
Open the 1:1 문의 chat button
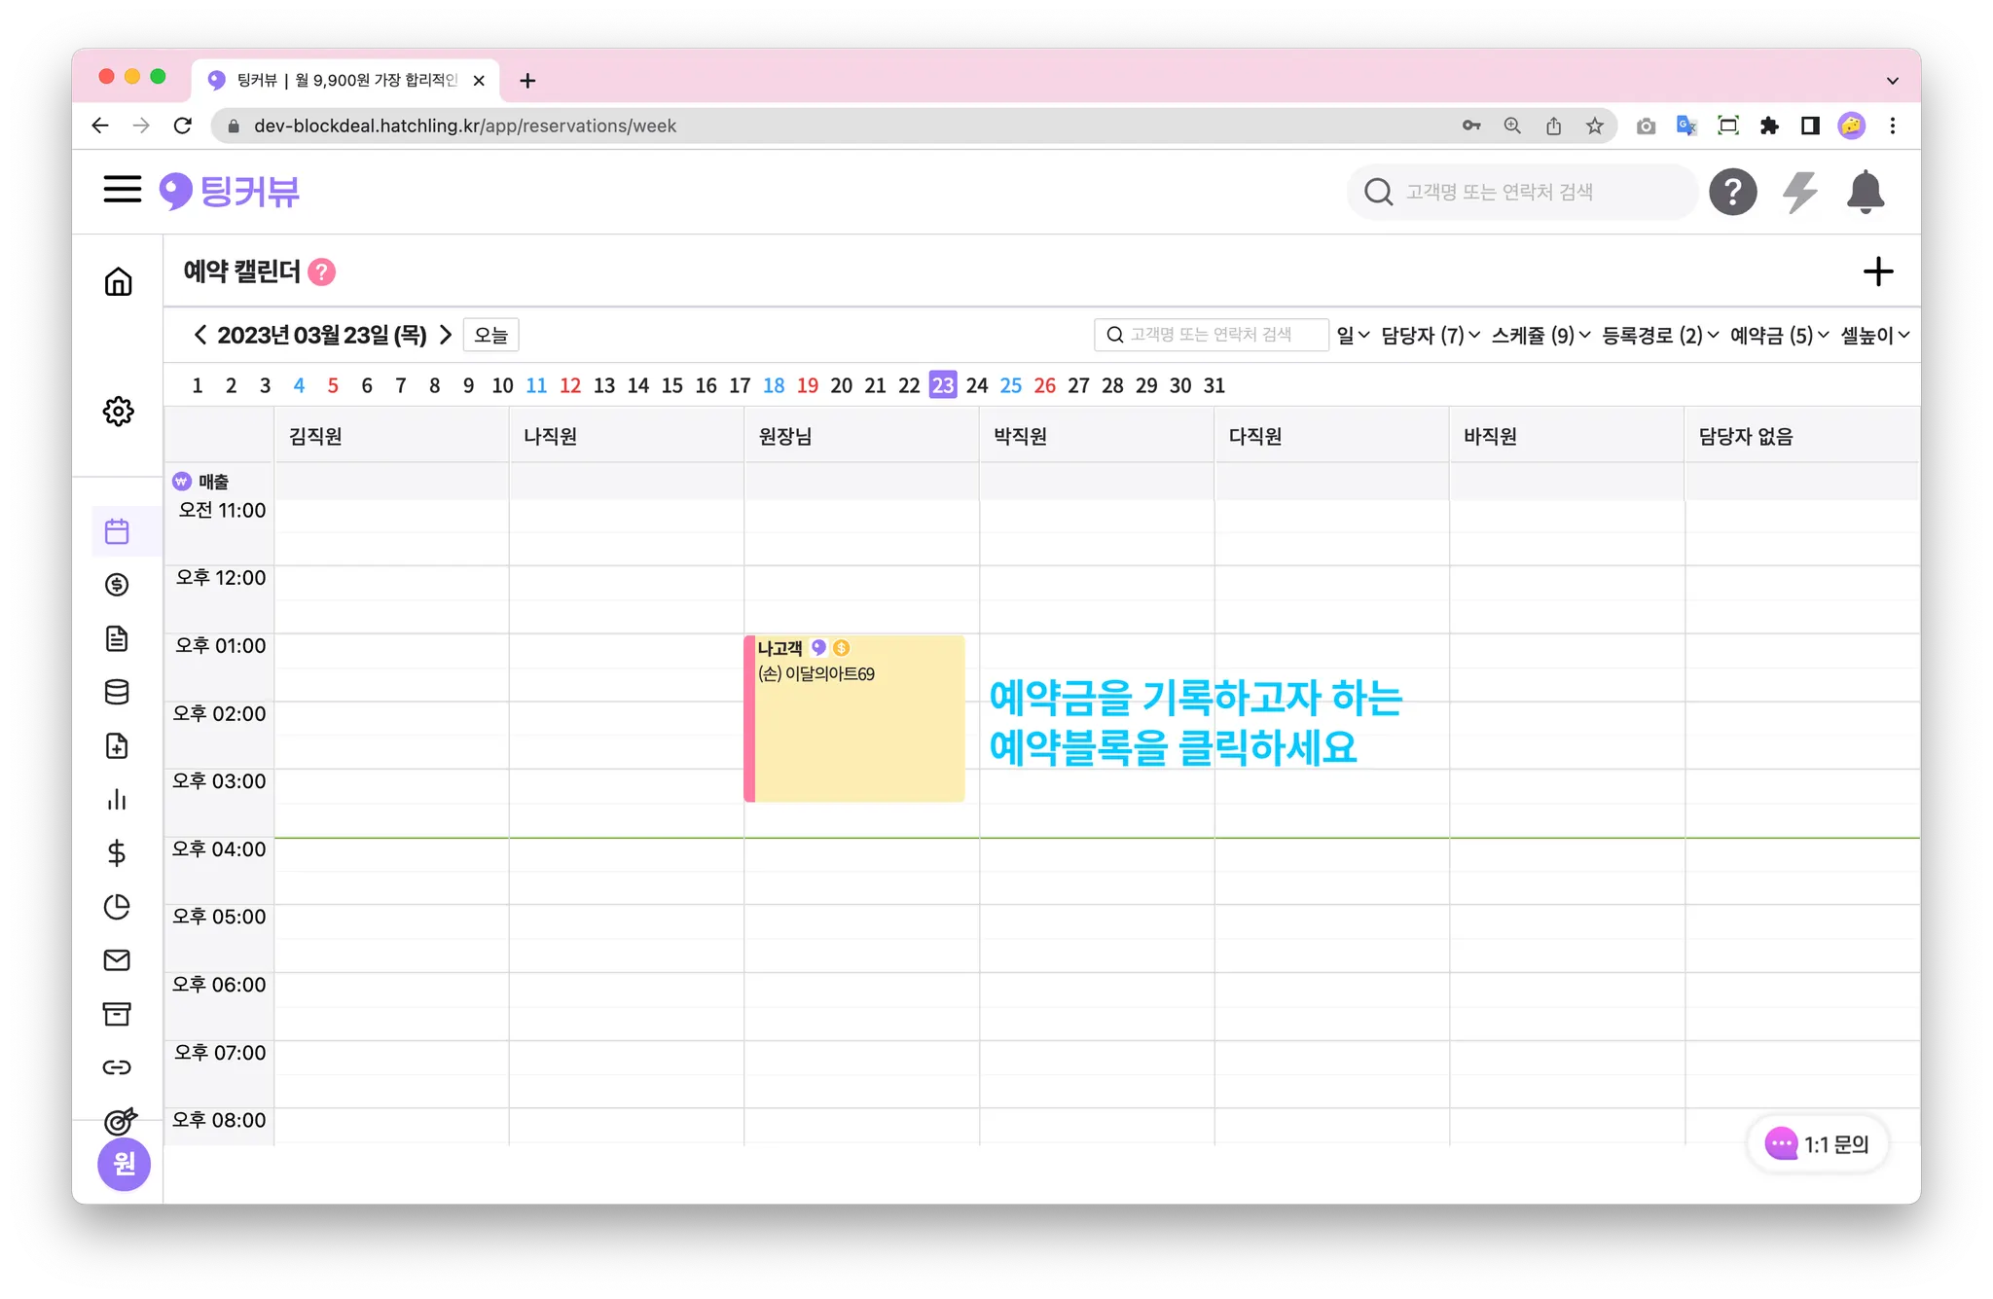[x=1818, y=1144]
